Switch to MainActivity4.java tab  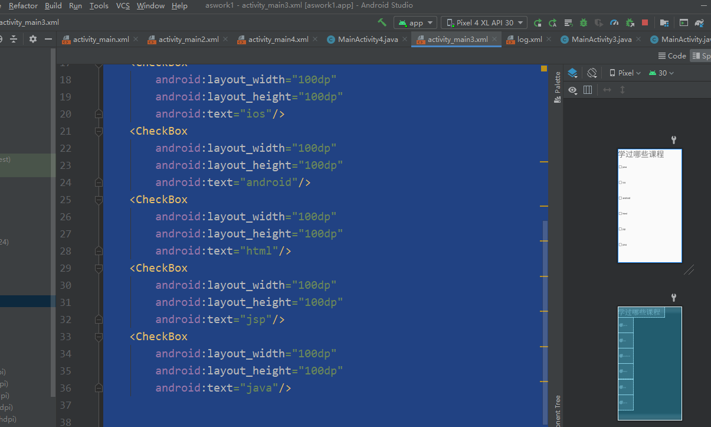click(368, 40)
